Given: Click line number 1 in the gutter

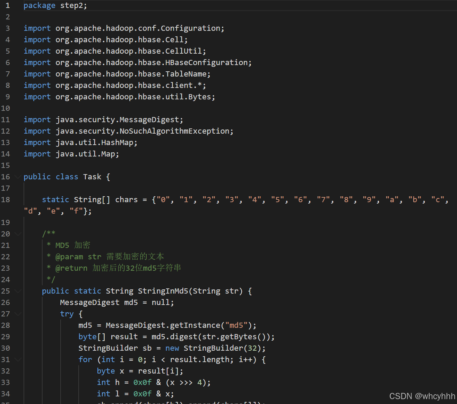Looking at the screenshot, I should pos(8,6).
